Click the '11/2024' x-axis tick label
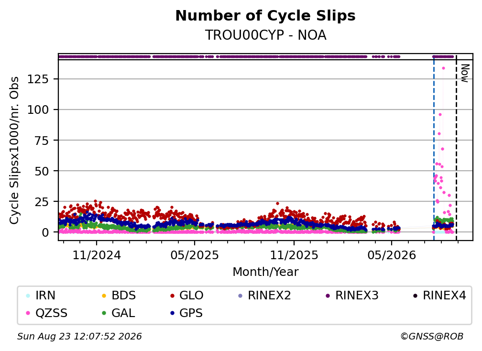Image resolution: width=482 pixels, height=351 pixels. [97, 255]
